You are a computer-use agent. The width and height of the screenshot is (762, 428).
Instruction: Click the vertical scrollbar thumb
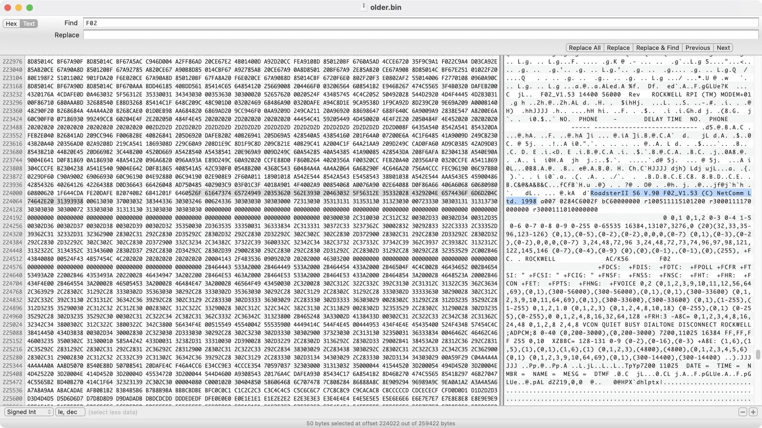pos(758,355)
